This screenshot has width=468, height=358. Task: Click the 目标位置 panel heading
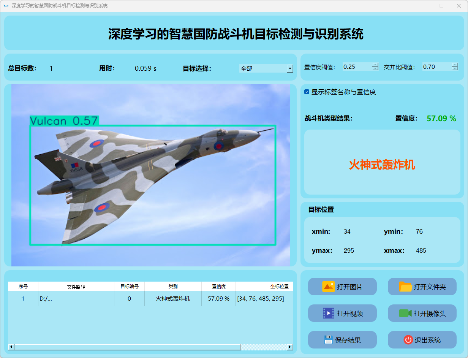tap(321, 209)
